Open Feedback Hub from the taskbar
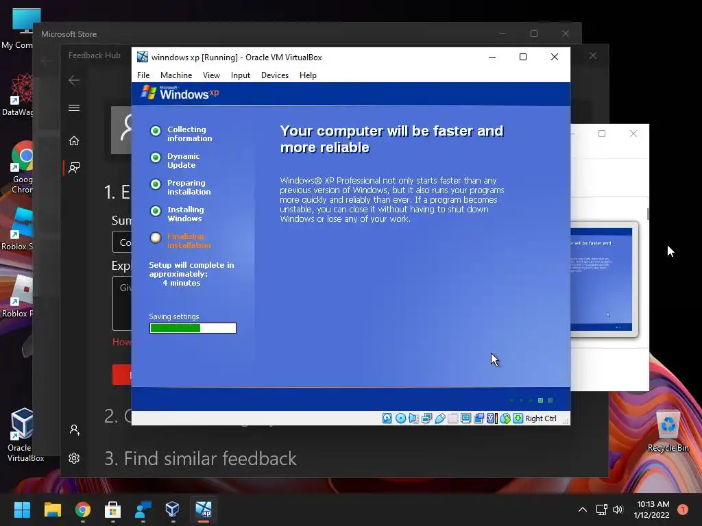The image size is (702, 526). point(143,510)
